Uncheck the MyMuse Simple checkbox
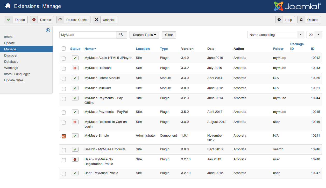This screenshot has width=326, height=188. (x=64, y=136)
